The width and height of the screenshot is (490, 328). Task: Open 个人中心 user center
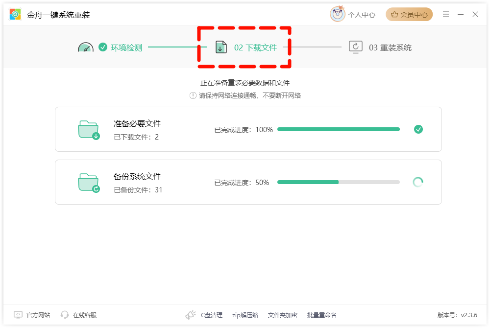(x=362, y=15)
